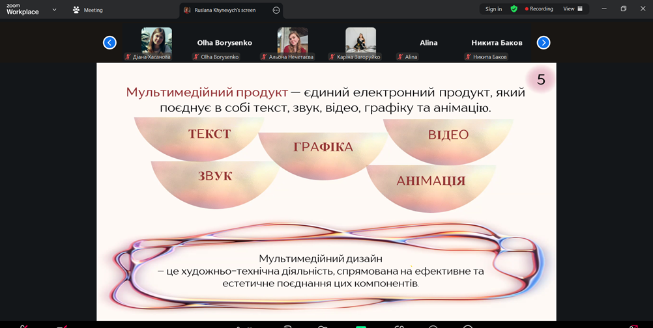The height and width of the screenshot is (328, 653).
Task: Click the Sign in button
Action: coord(493,9)
